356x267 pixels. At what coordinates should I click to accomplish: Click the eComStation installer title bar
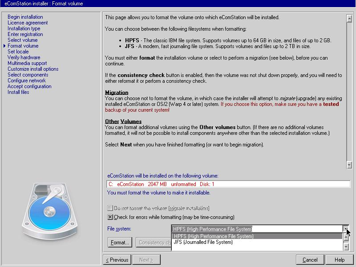click(178, 4)
